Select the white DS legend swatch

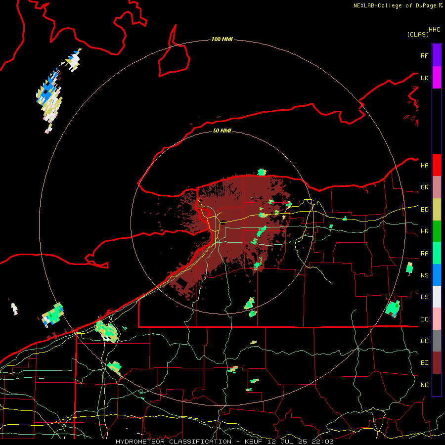[x=437, y=297]
